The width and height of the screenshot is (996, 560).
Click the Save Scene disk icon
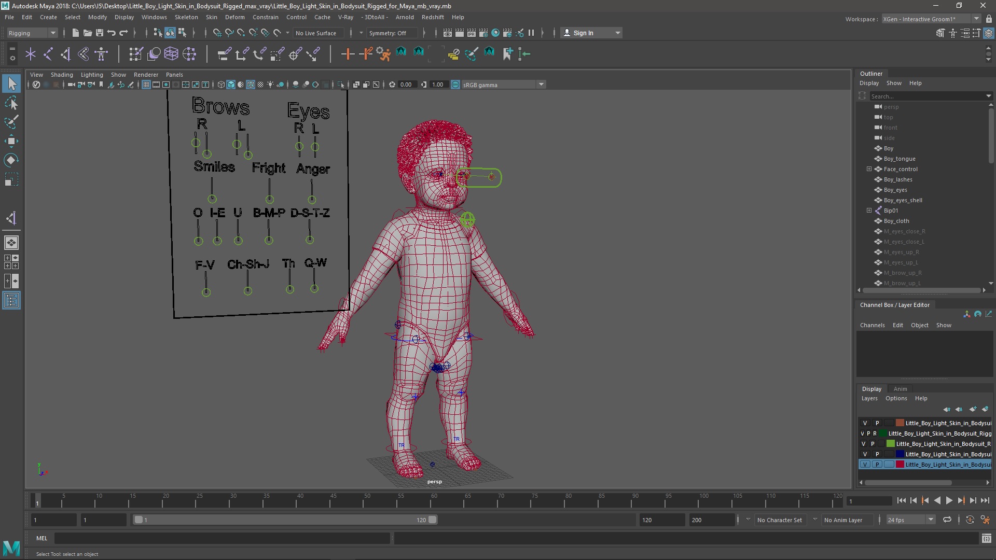click(x=100, y=33)
